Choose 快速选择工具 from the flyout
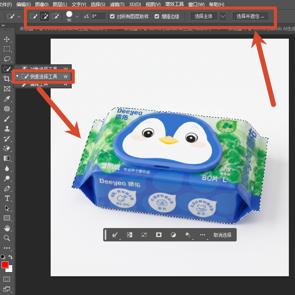This screenshot has width=295, height=295. (43, 77)
